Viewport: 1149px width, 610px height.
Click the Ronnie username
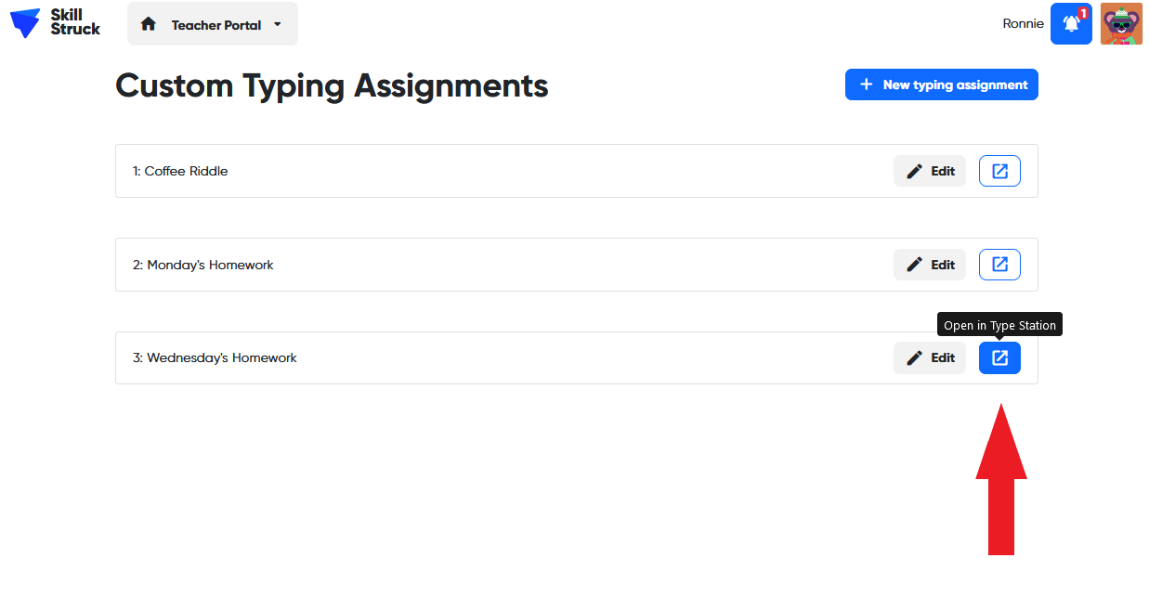(1023, 23)
